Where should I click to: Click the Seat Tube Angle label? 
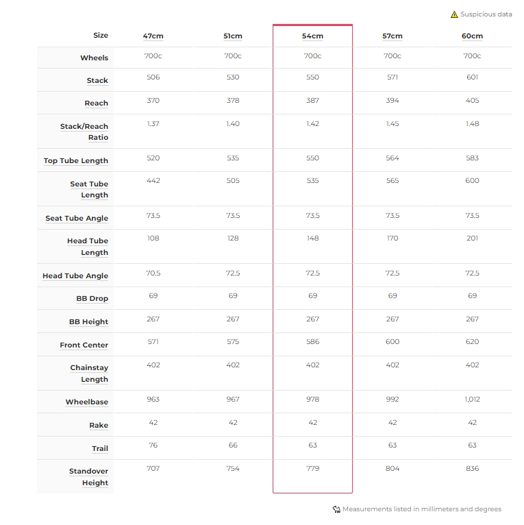point(77,219)
